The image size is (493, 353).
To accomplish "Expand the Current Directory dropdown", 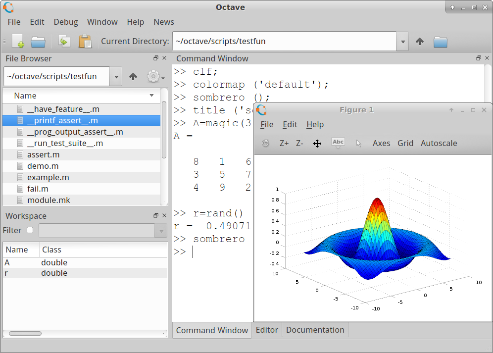I will (x=402, y=41).
